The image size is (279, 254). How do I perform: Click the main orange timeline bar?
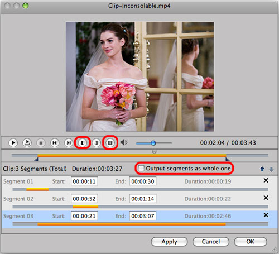(x=132, y=155)
